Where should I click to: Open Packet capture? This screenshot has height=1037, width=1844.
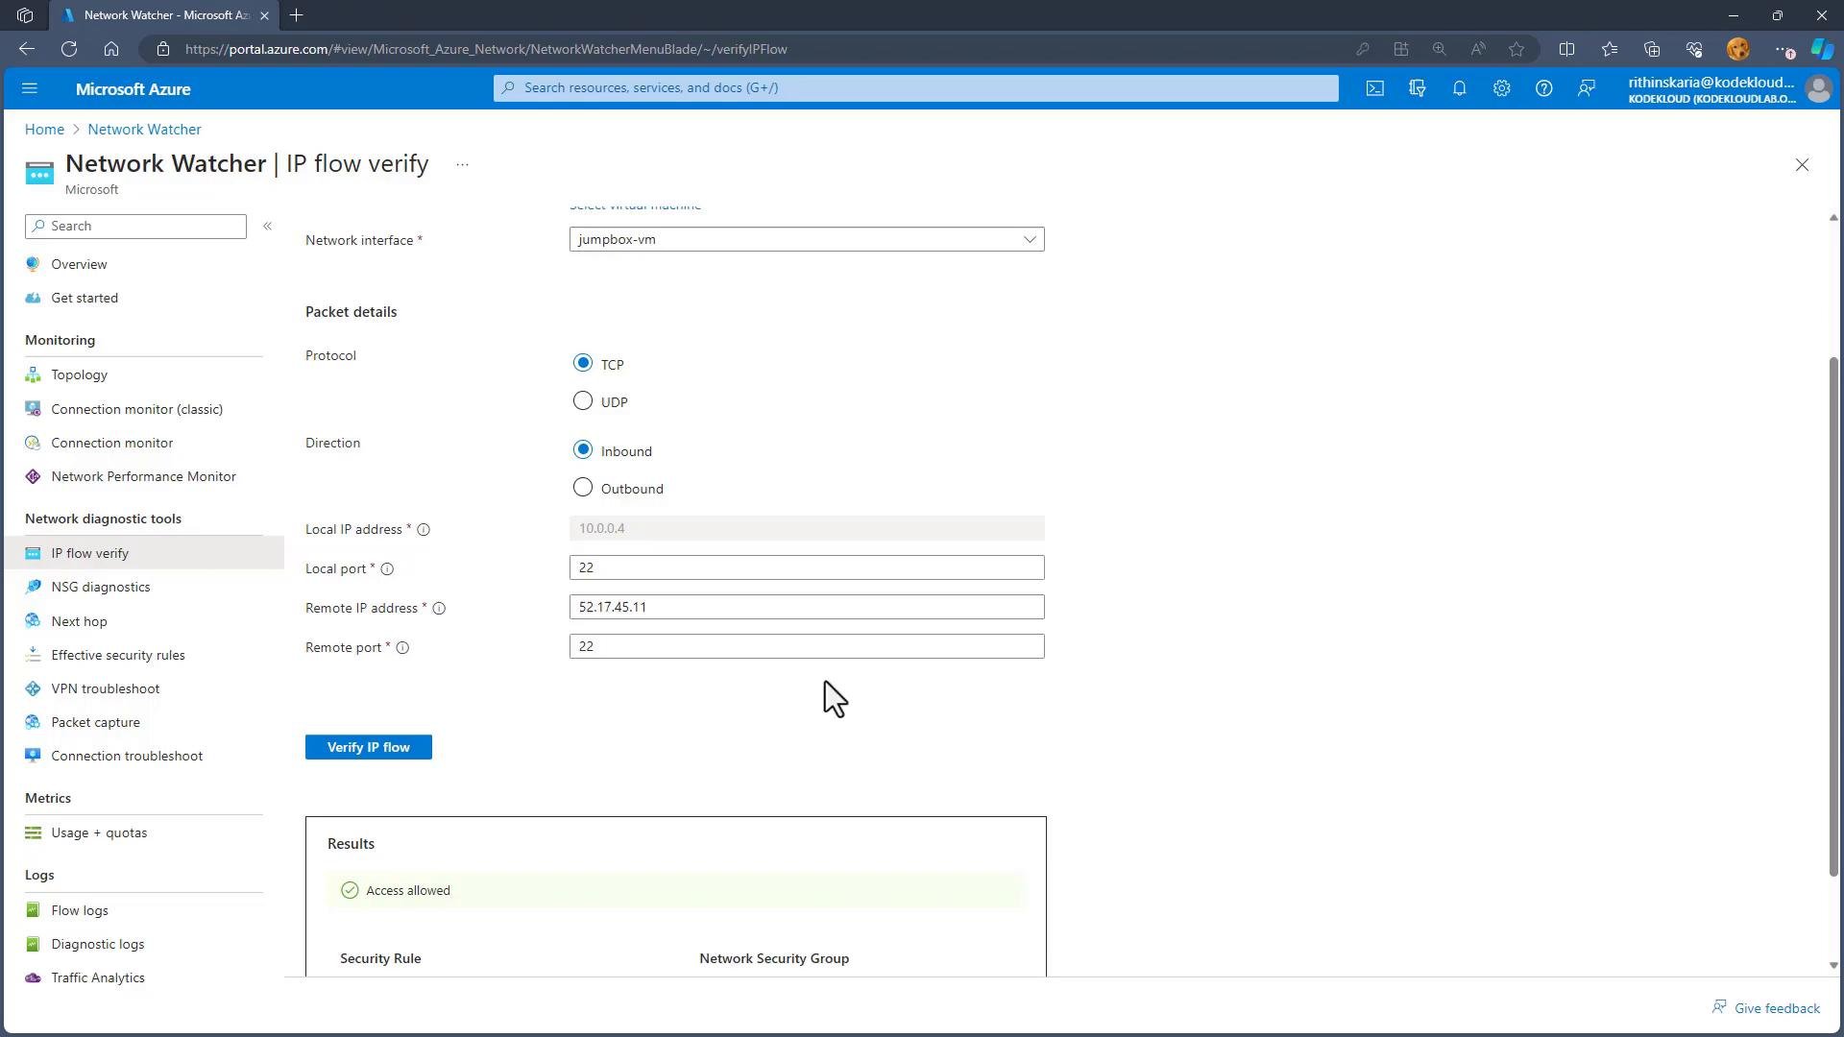[95, 722]
